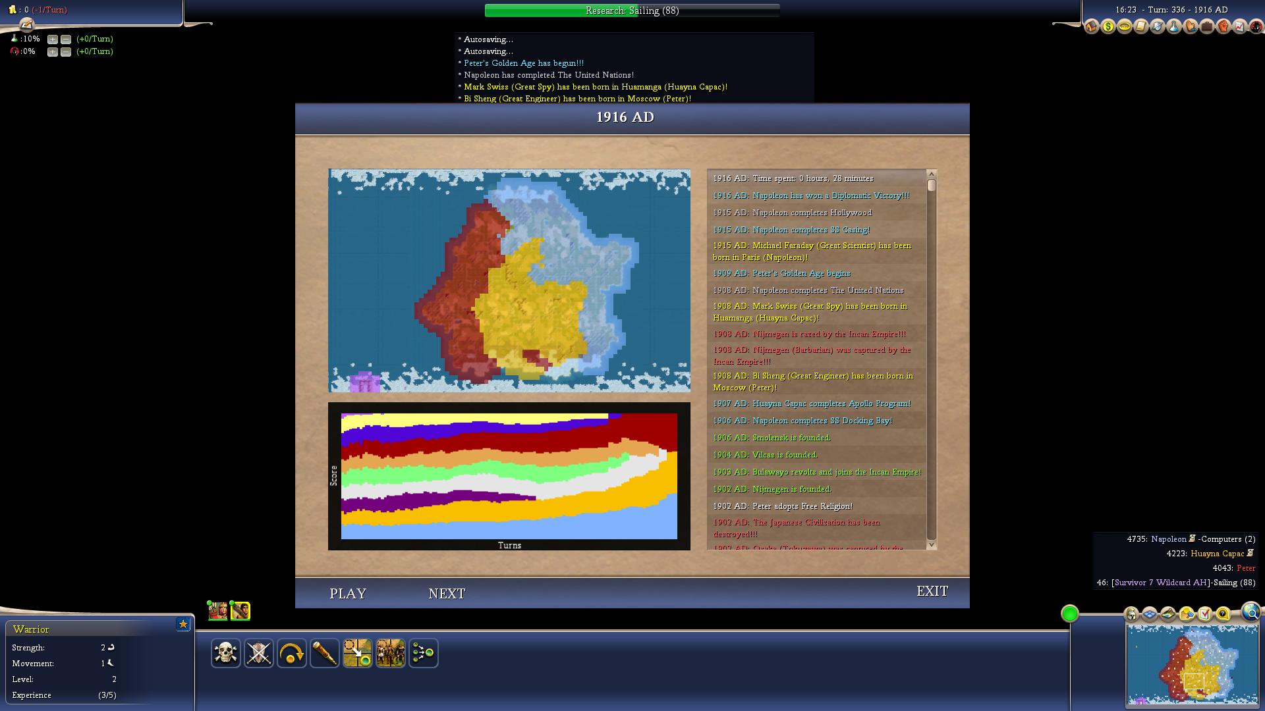The image size is (1265, 711).
Task: Click log entry 'Bulawayo revolts and joins the Incan Empire!'
Action: coord(817,472)
